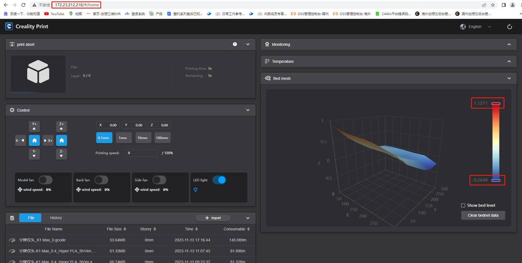Screen dimensions: 522x263
Task: Check the Show bed level checkbox
Action: 463,206
